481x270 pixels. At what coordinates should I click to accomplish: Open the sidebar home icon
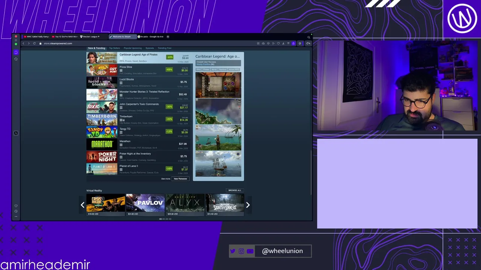coord(16,52)
